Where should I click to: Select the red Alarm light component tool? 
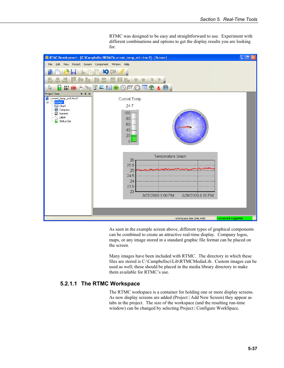coord(74,88)
